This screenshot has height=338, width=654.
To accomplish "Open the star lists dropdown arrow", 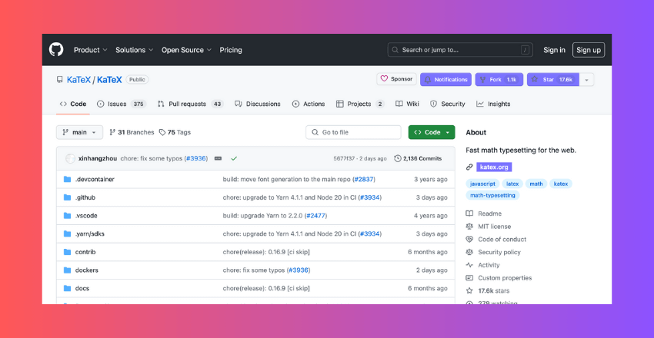I will click(586, 79).
